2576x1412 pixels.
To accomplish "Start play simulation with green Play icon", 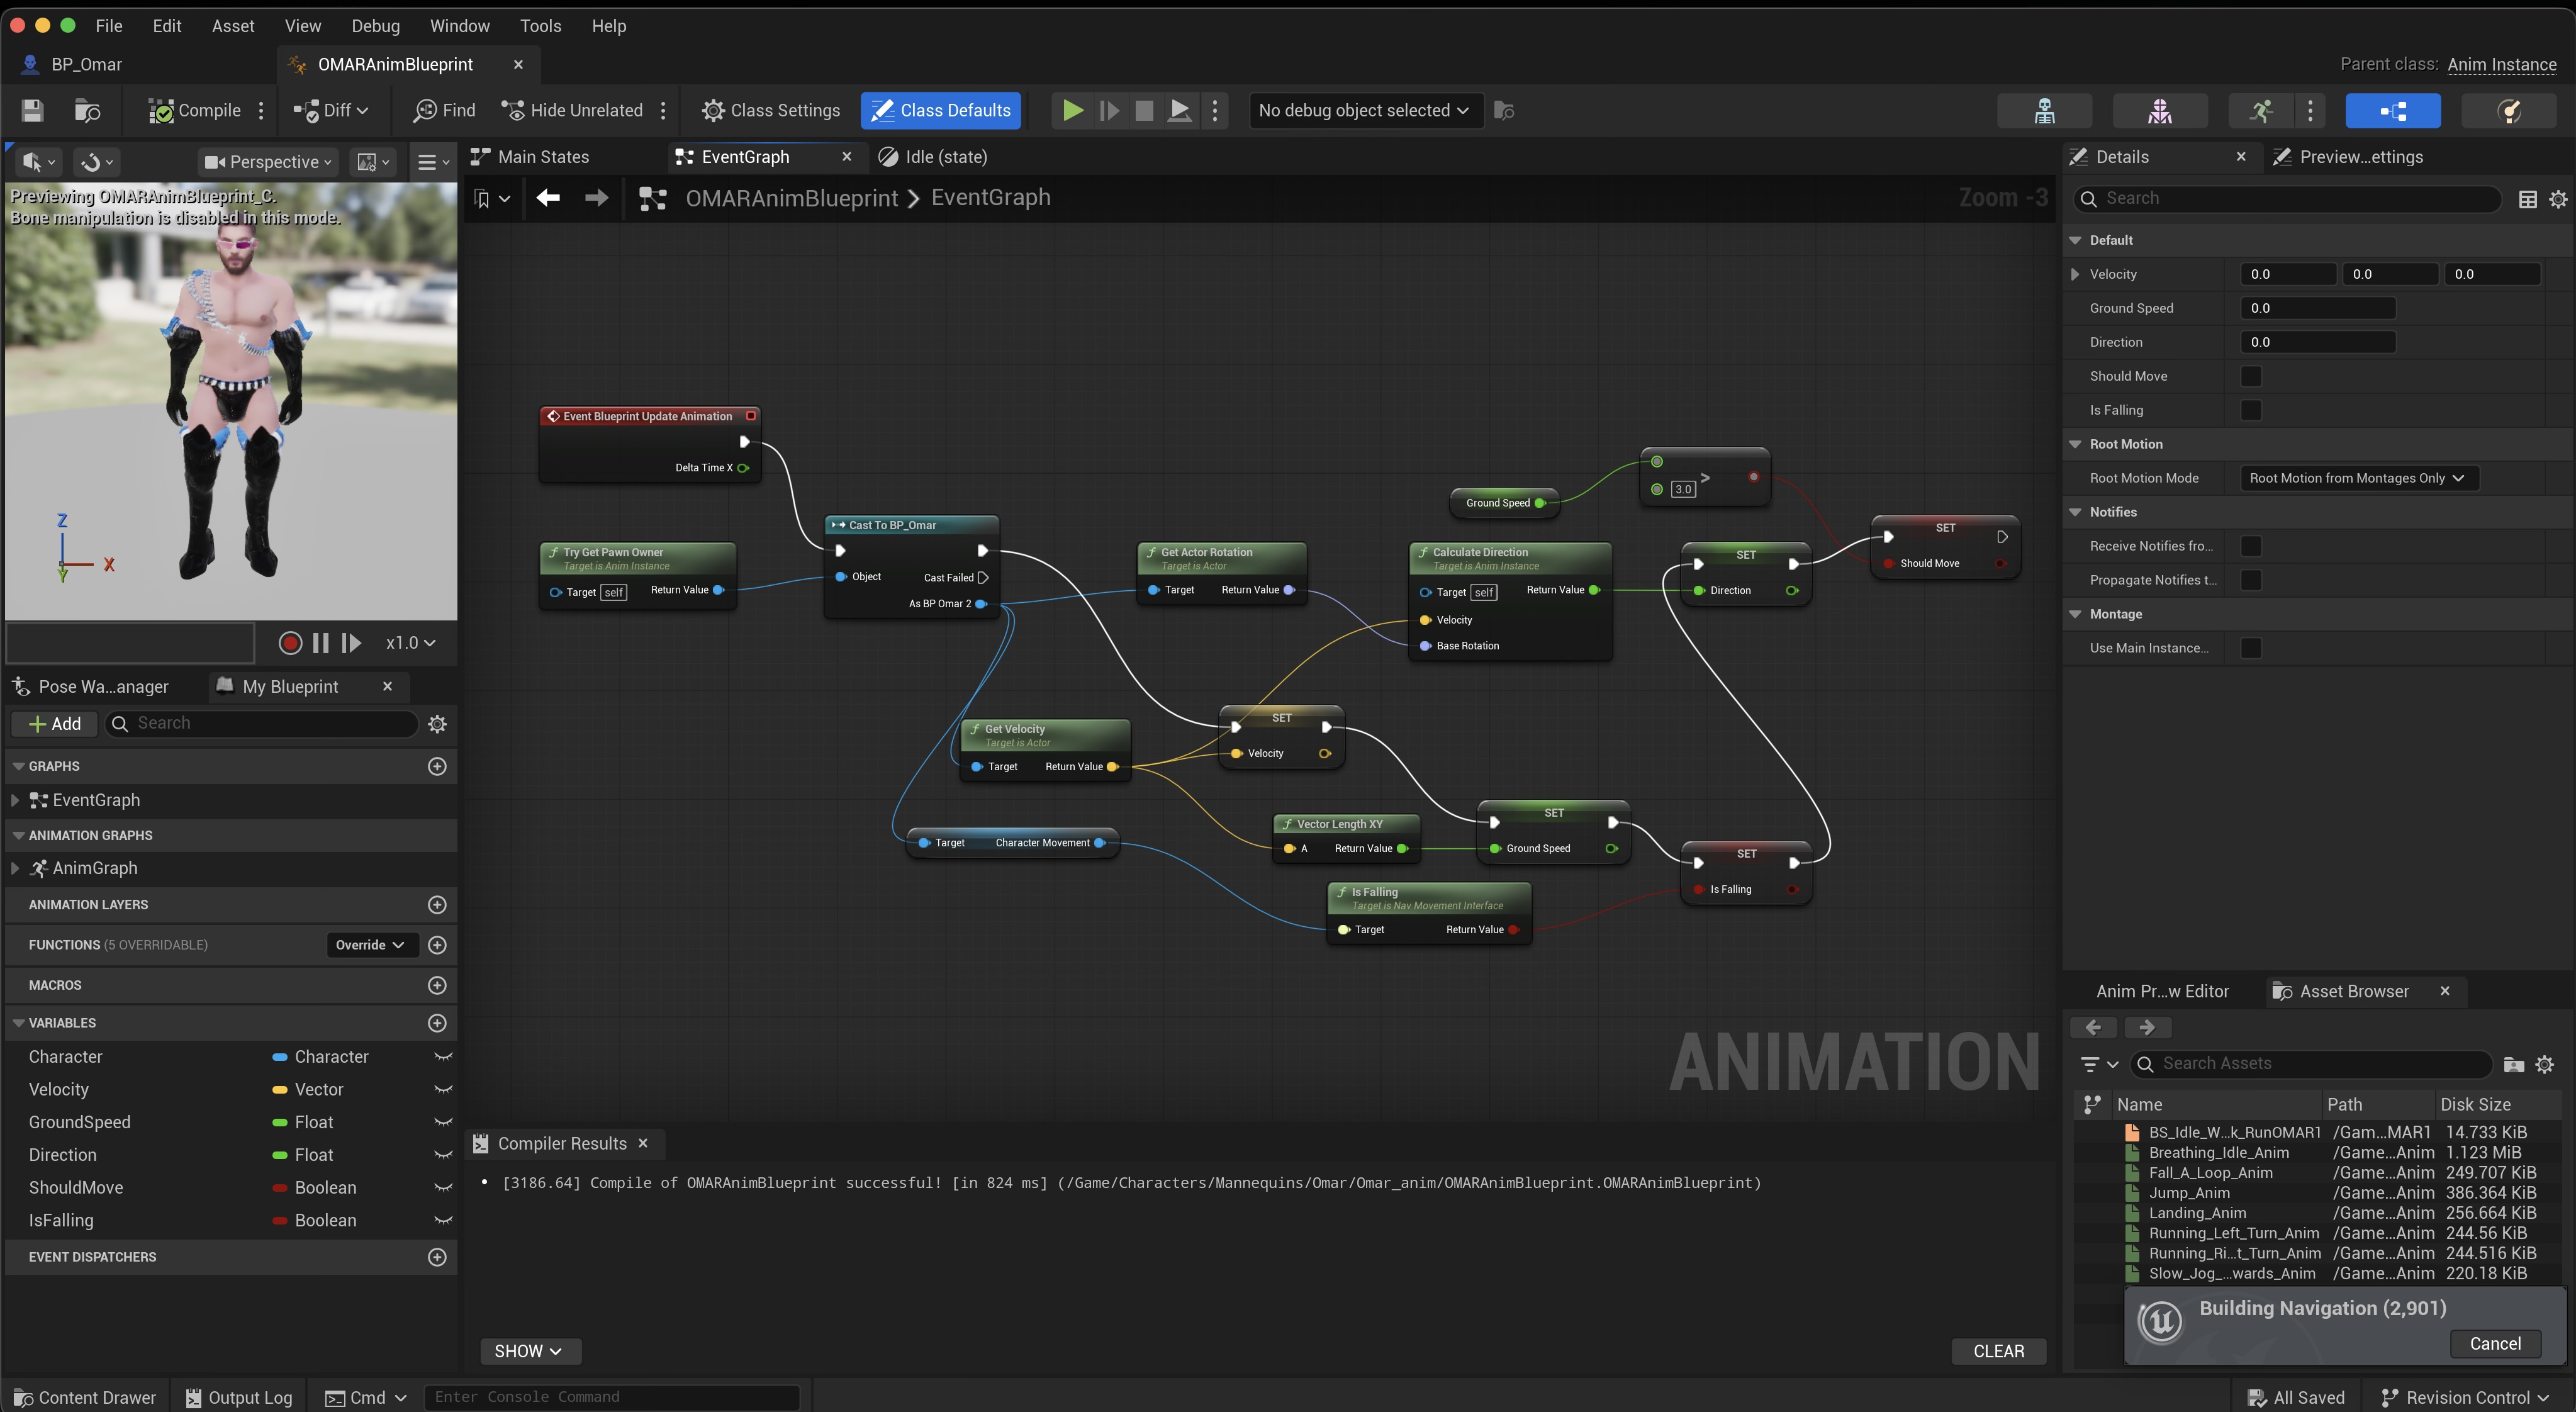I will click(1072, 110).
